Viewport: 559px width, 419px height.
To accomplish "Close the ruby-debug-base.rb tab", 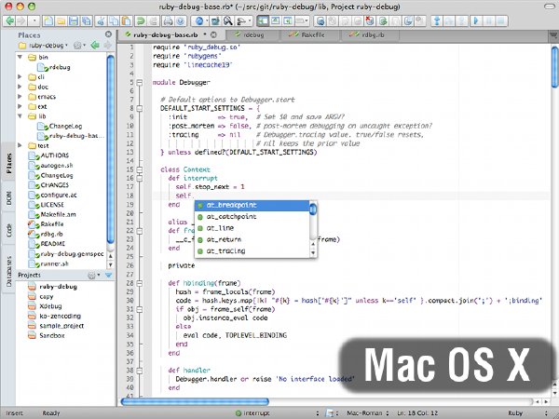I will 213,34.
